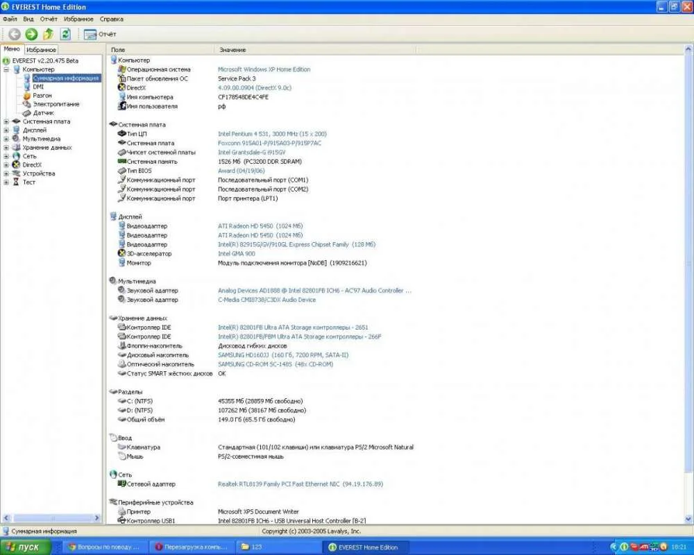Click the Сеть globe icon in tree
This screenshot has width=694, height=555.
17,156
